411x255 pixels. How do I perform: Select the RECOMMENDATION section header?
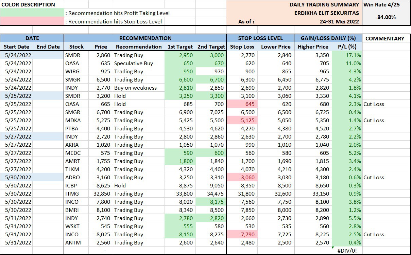click(x=145, y=38)
